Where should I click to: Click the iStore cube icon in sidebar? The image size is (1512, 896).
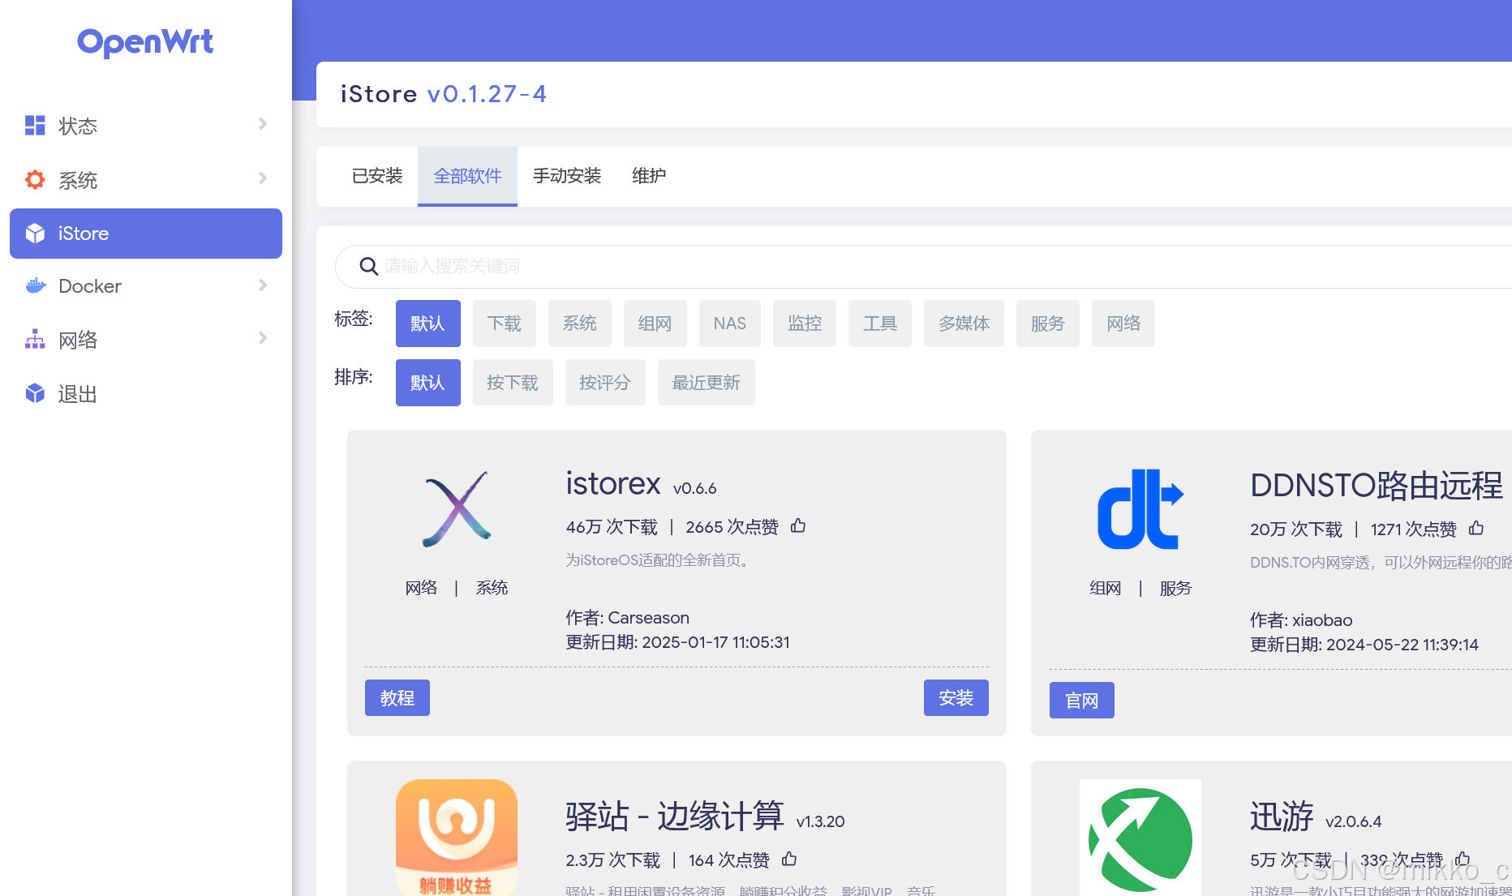[35, 234]
